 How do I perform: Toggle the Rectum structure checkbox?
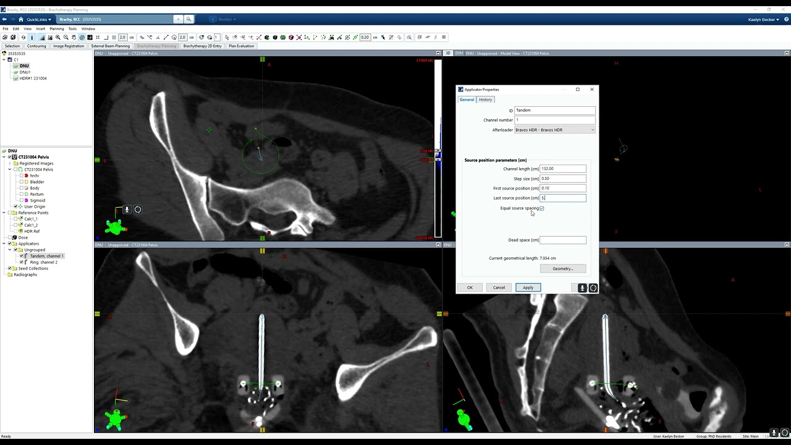(x=22, y=194)
